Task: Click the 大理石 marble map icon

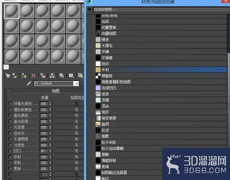Action: [98, 46]
